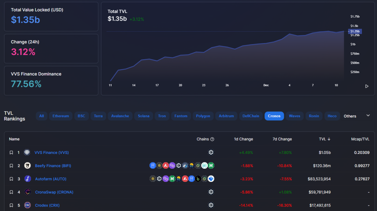Select the Heco chain filter
This screenshot has width=377, height=211.
pyautogui.click(x=332, y=116)
